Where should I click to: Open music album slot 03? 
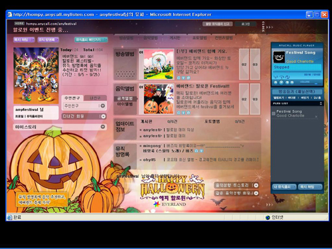tap(255, 99)
